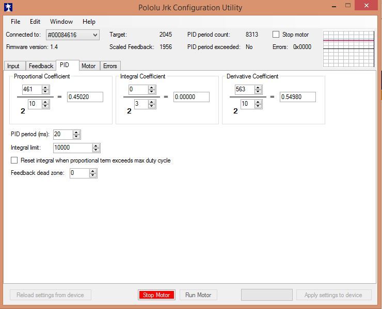
Task: Open the Edit menu
Action: 35,22
